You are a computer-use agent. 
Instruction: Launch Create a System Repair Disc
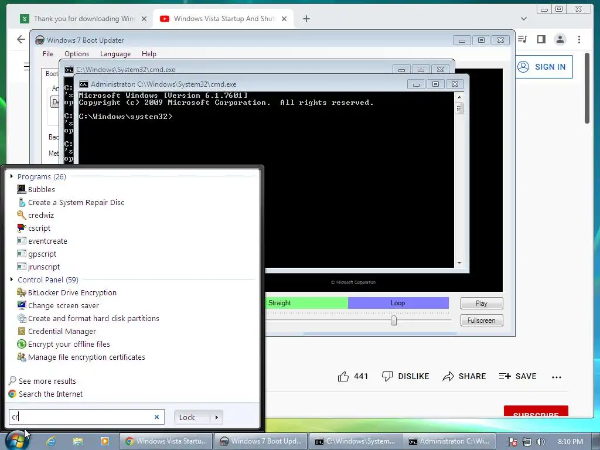(71, 202)
